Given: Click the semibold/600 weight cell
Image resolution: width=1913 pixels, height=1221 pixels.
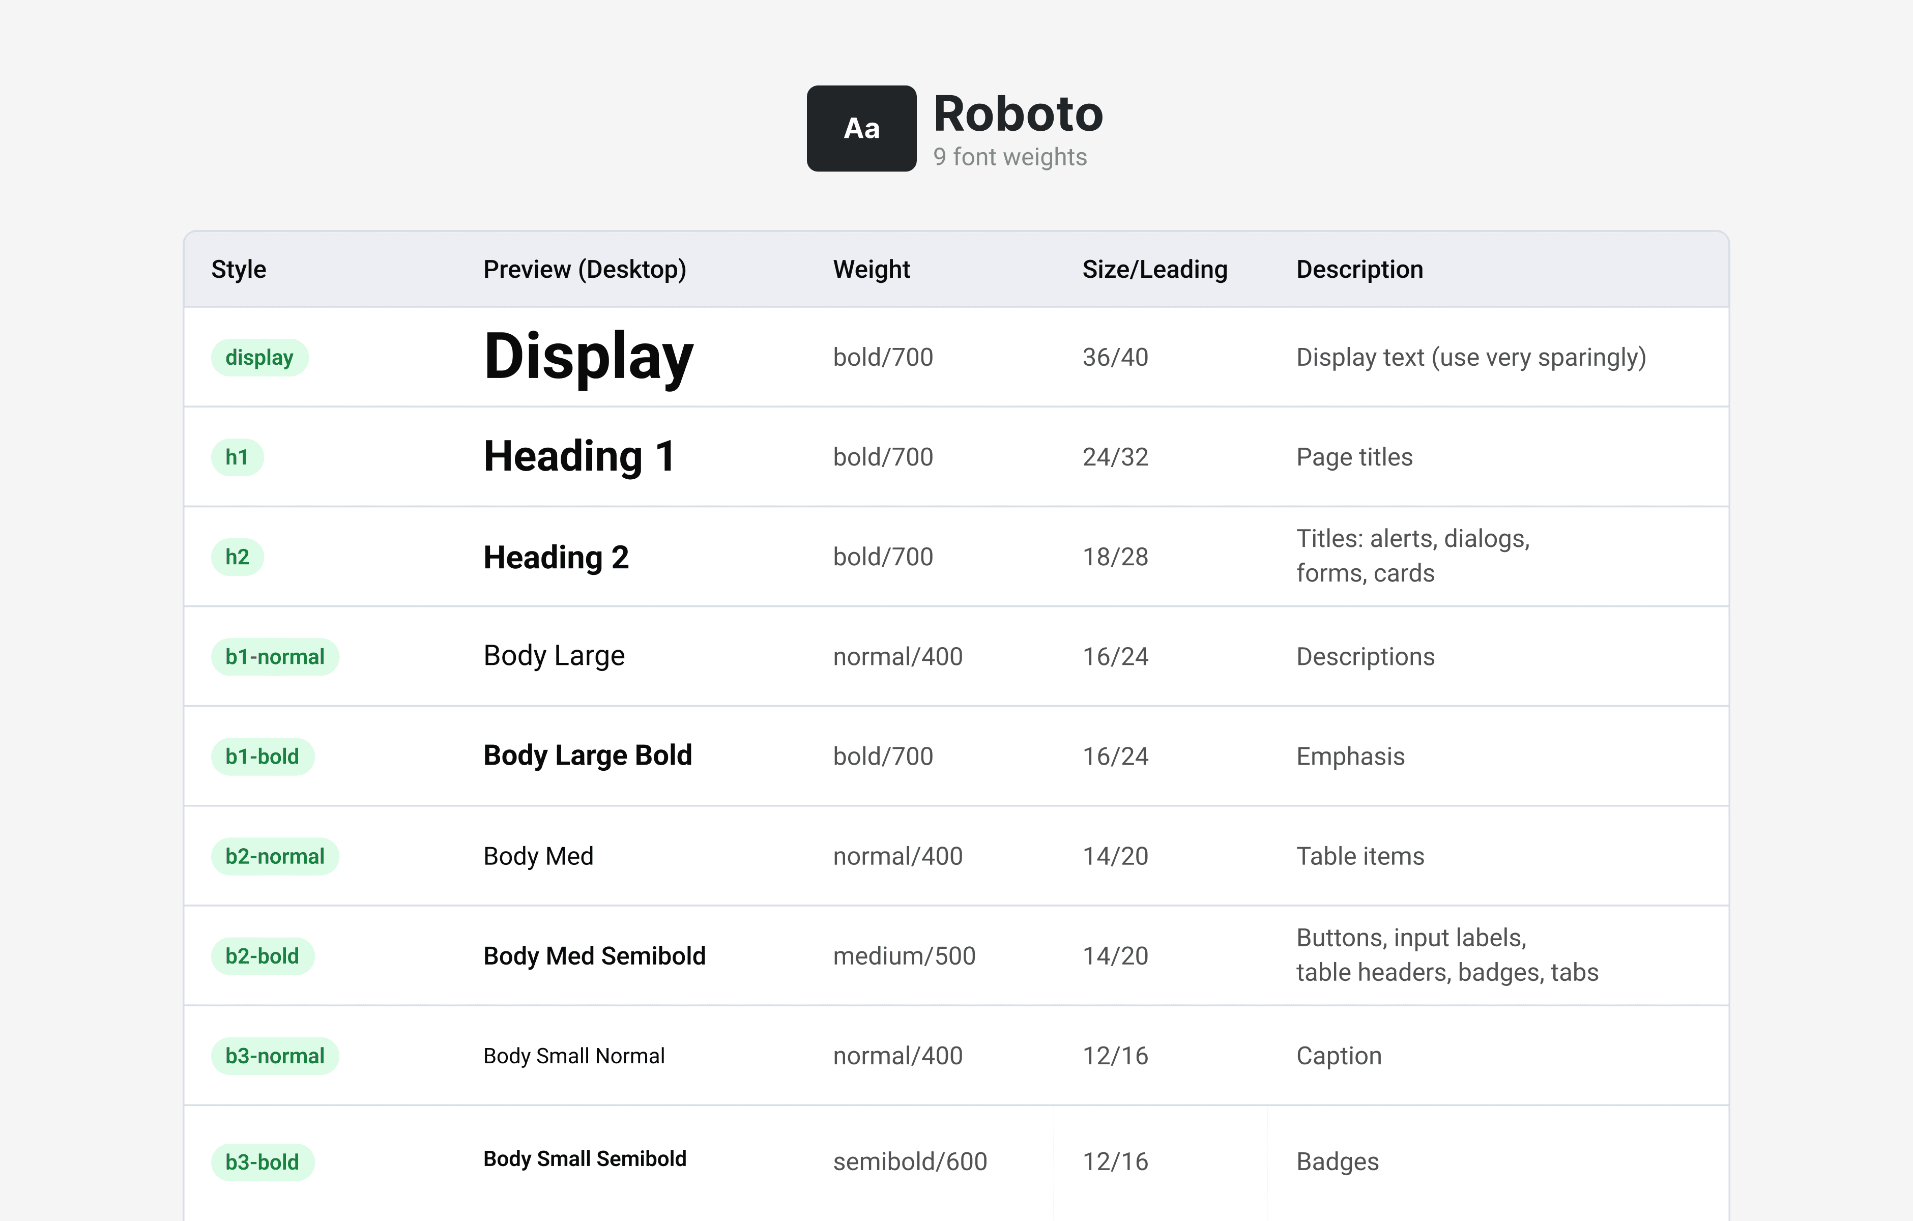Looking at the screenshot, I should point(910,1162).
